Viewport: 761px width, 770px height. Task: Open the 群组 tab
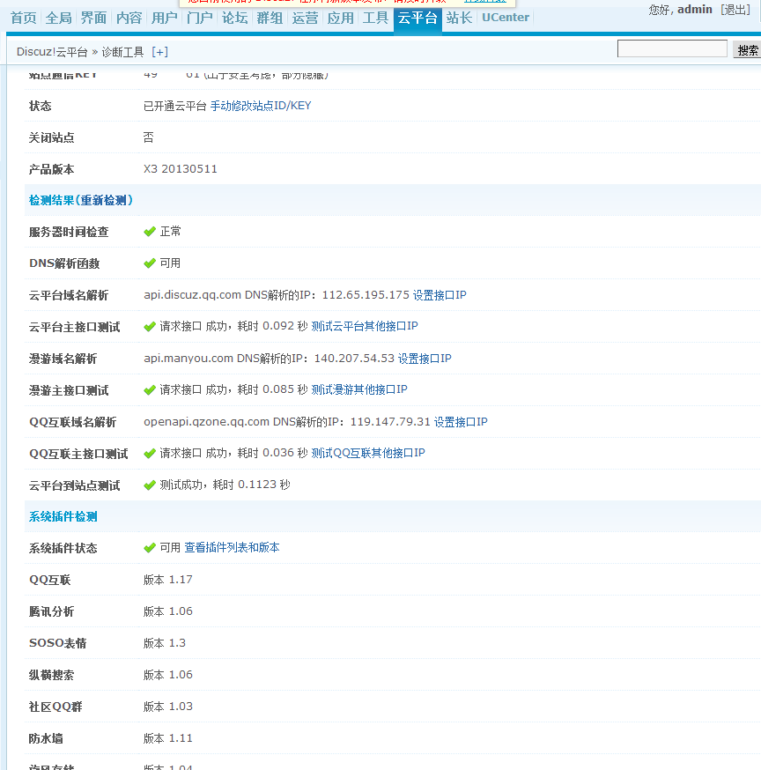pyautogui.click(x=270, y=19)
